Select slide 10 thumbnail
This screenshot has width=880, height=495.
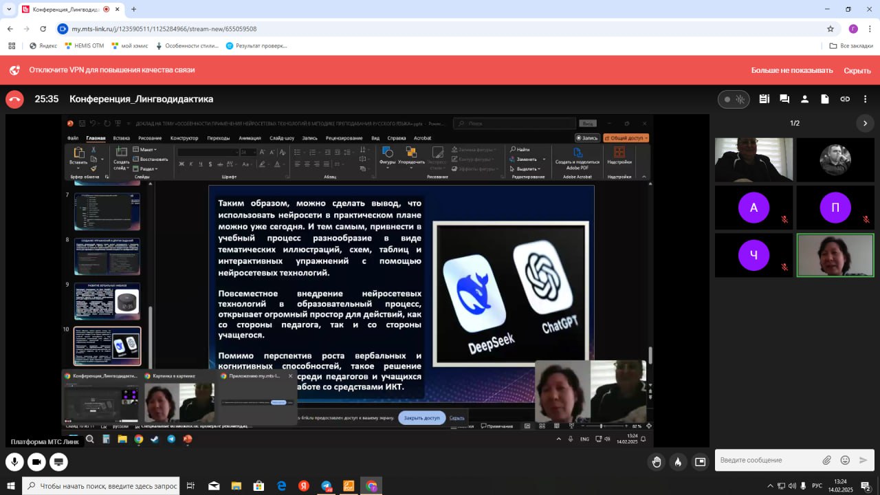[x=107, y=346]
